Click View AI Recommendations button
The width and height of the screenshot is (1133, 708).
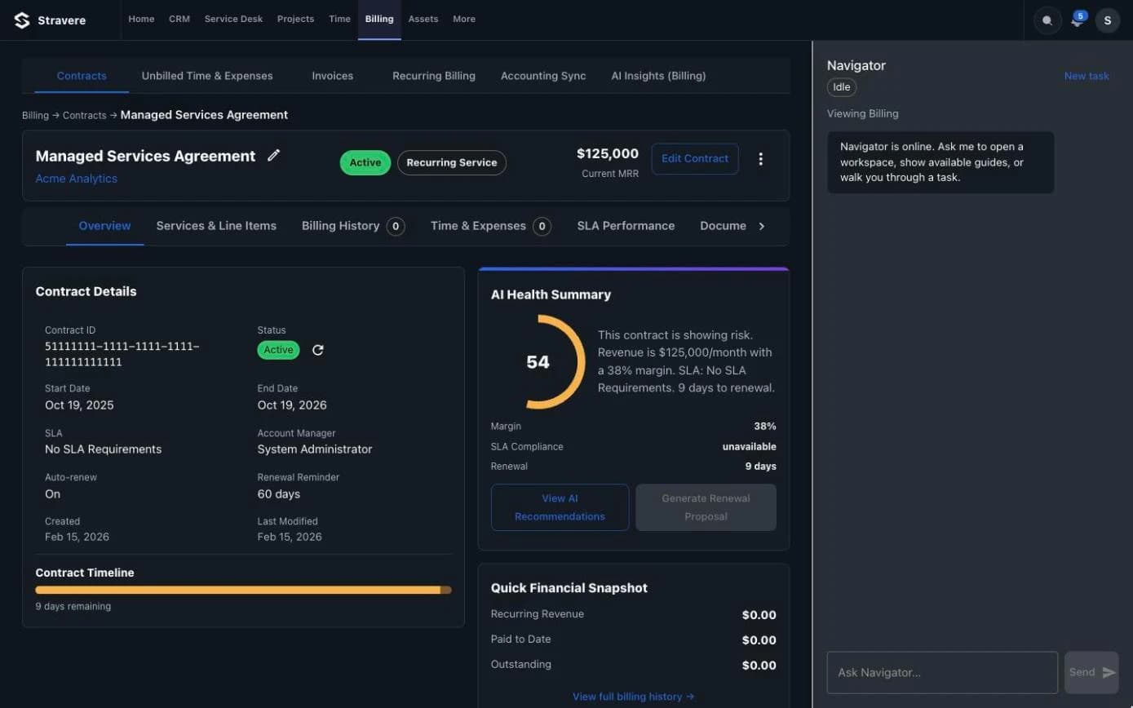(560, 507)
